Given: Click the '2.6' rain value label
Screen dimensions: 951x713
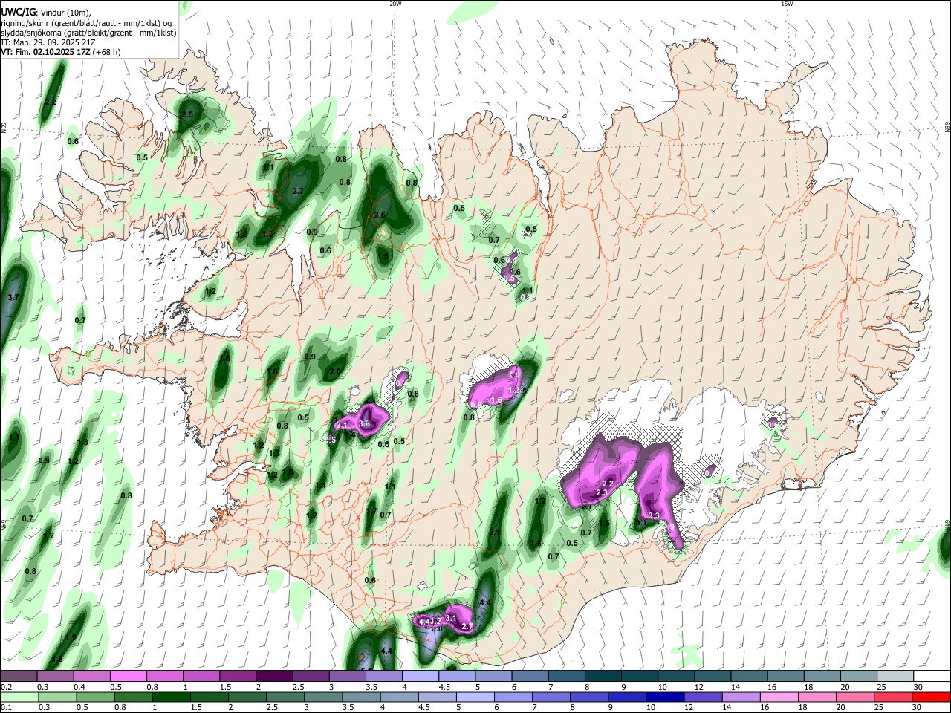Looking at the screenshot, I should pos(380,215).
